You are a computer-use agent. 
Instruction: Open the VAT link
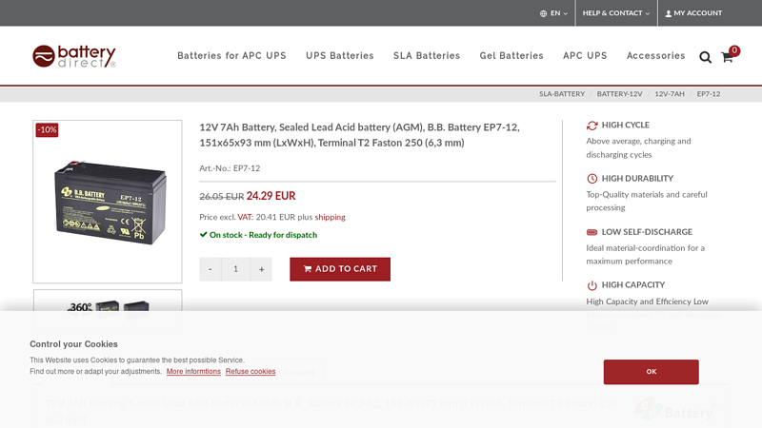245,218
